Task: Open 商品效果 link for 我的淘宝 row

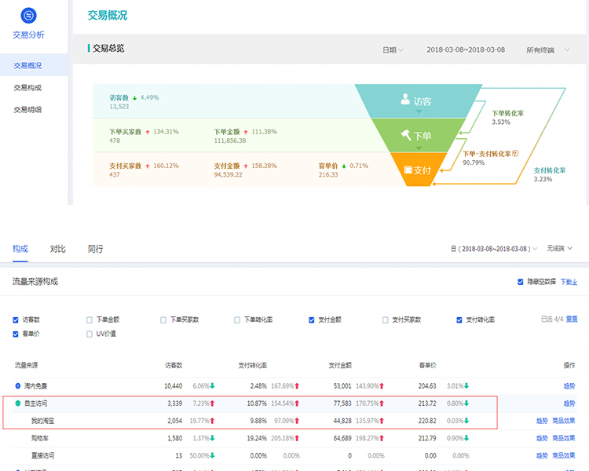Action: pyautogui.click(x=564, y=421)
